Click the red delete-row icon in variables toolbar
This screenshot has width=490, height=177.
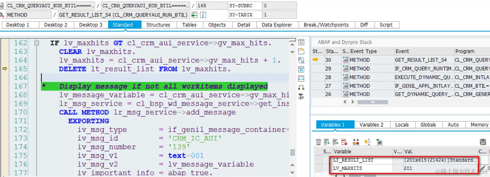344,142
